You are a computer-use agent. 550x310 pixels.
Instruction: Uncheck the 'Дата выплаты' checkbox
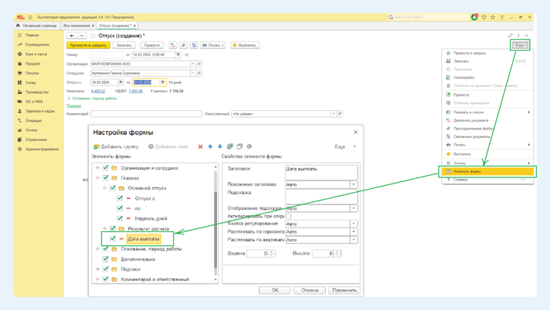click(x=113, y=239)
